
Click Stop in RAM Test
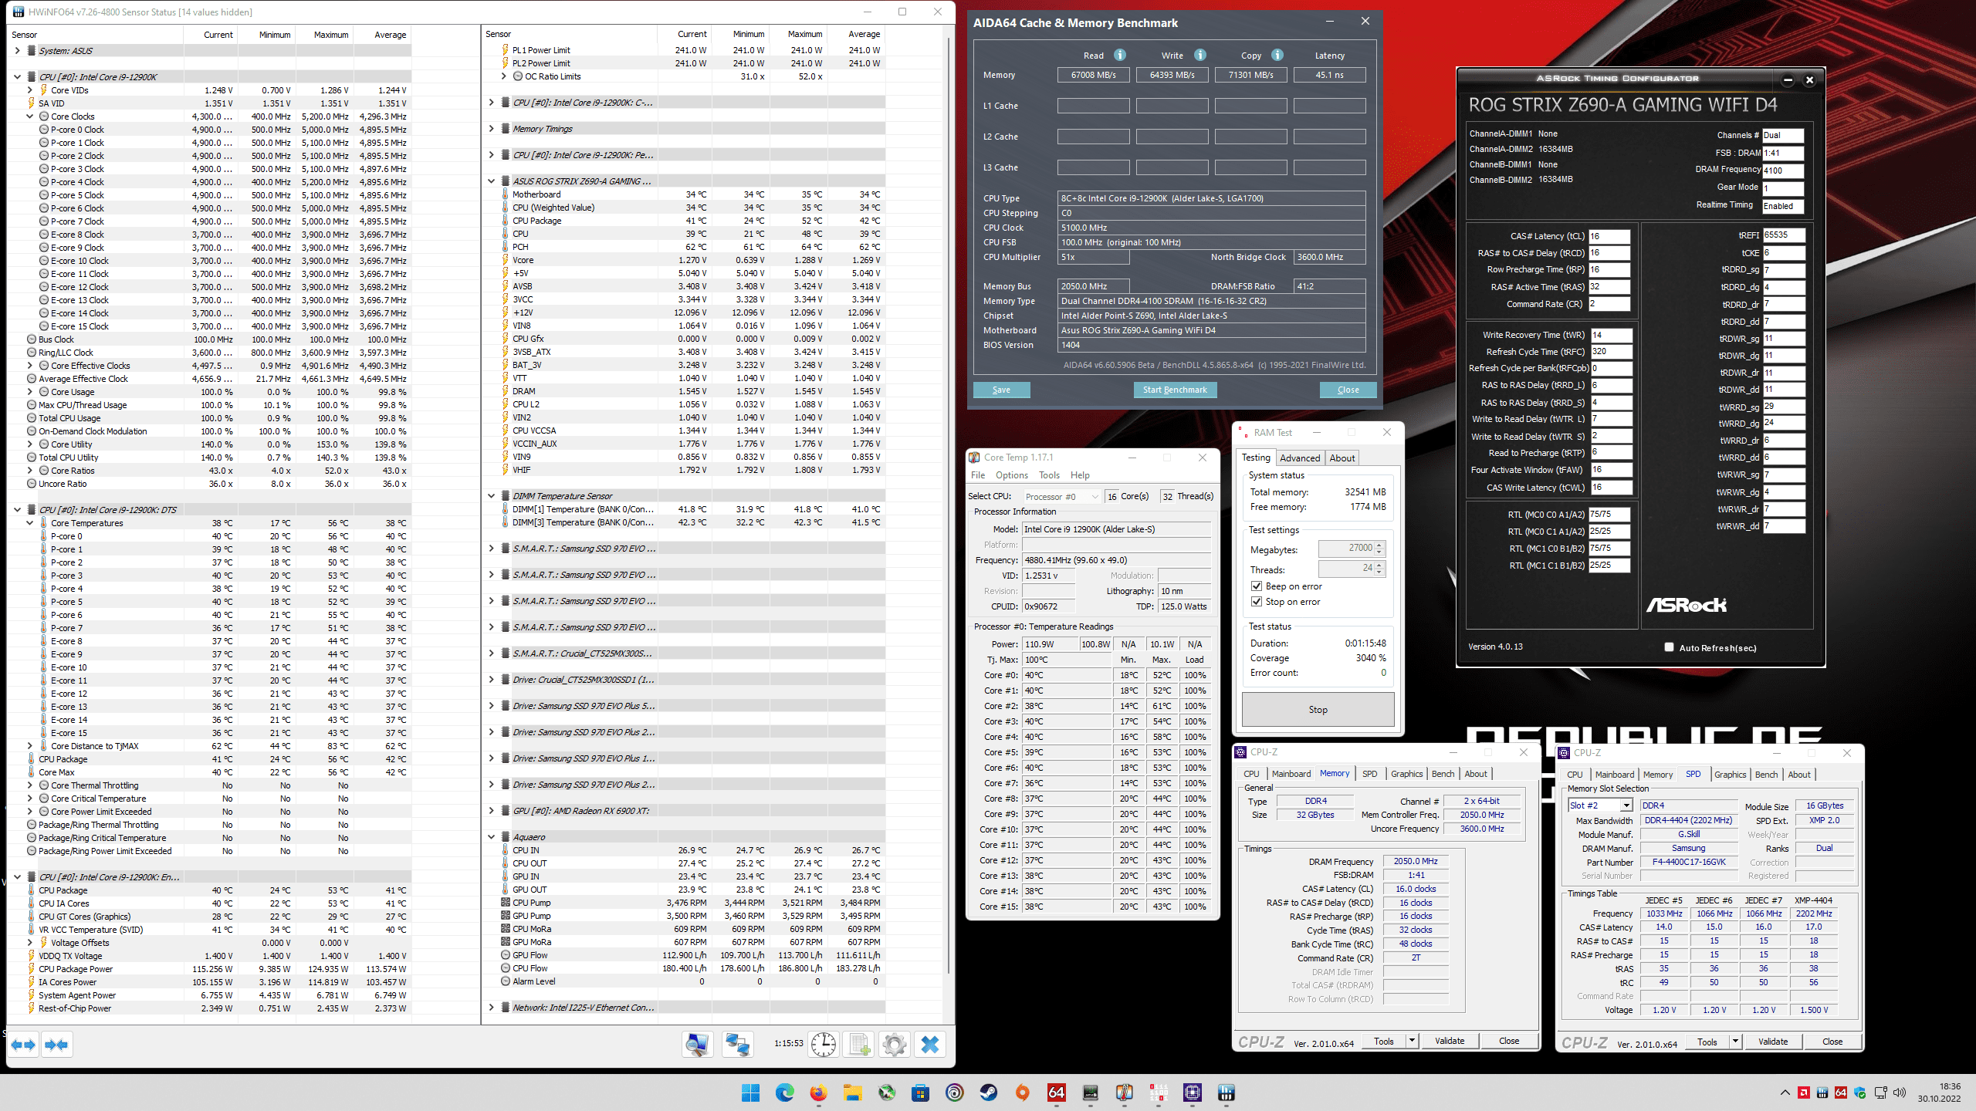click(x=1318, y=709)
